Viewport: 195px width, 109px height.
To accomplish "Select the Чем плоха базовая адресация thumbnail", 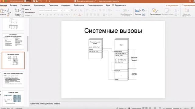I will tap(13, 79).
